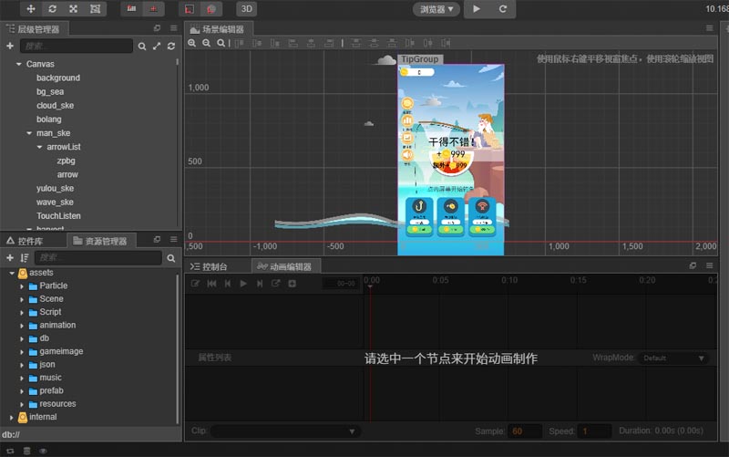Toggle the pivot/center gizmo mode
729x457 pixels.
pyautogui.click(x=131, y=8)
